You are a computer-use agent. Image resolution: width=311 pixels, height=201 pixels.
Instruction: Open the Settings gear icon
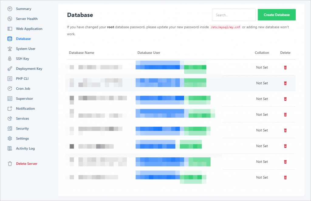pyautogui.click(x=9, y=138)
